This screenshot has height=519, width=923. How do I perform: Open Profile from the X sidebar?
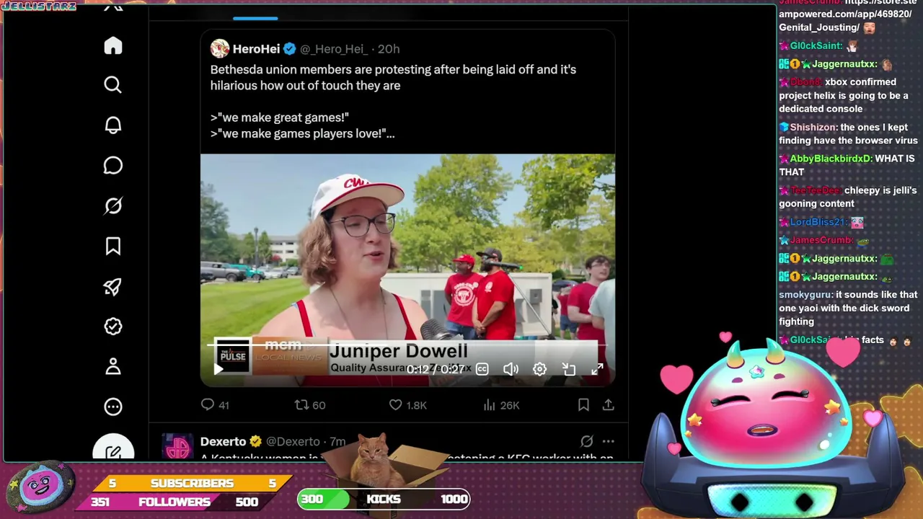coord(113,367)
